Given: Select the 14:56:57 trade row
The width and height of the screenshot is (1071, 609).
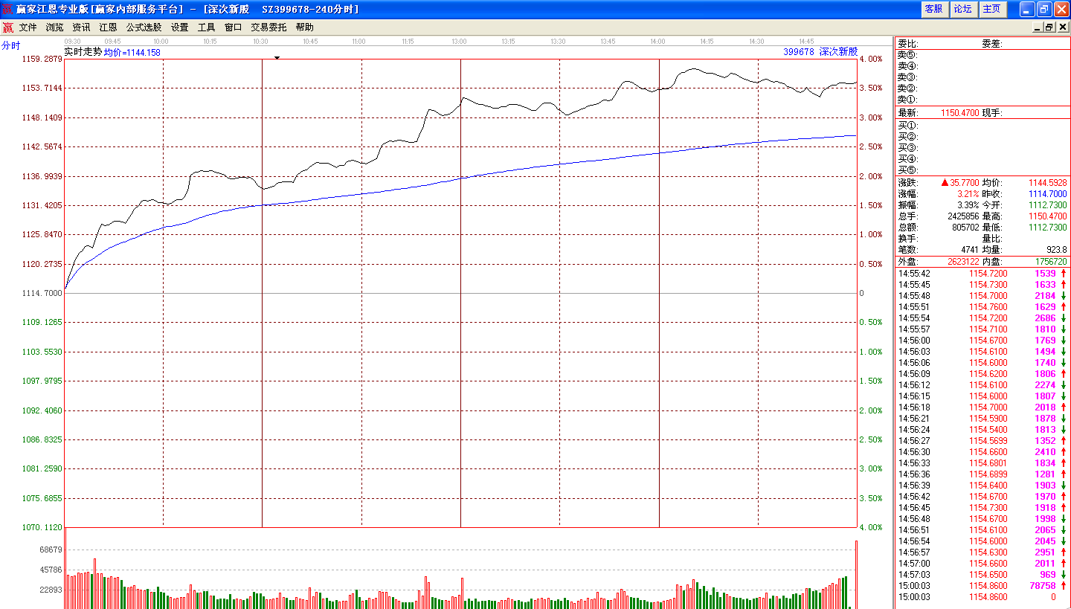Looking at the screenshot, I should click(982, 552).
